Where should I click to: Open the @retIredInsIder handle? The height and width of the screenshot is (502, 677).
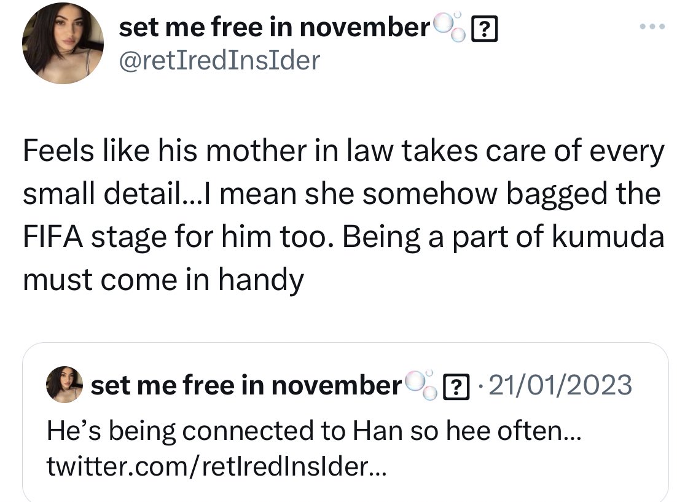[x=219, y=60]
